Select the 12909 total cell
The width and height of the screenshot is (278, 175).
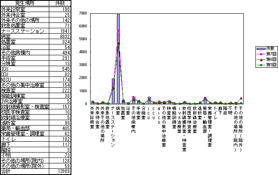coord(63,171)
